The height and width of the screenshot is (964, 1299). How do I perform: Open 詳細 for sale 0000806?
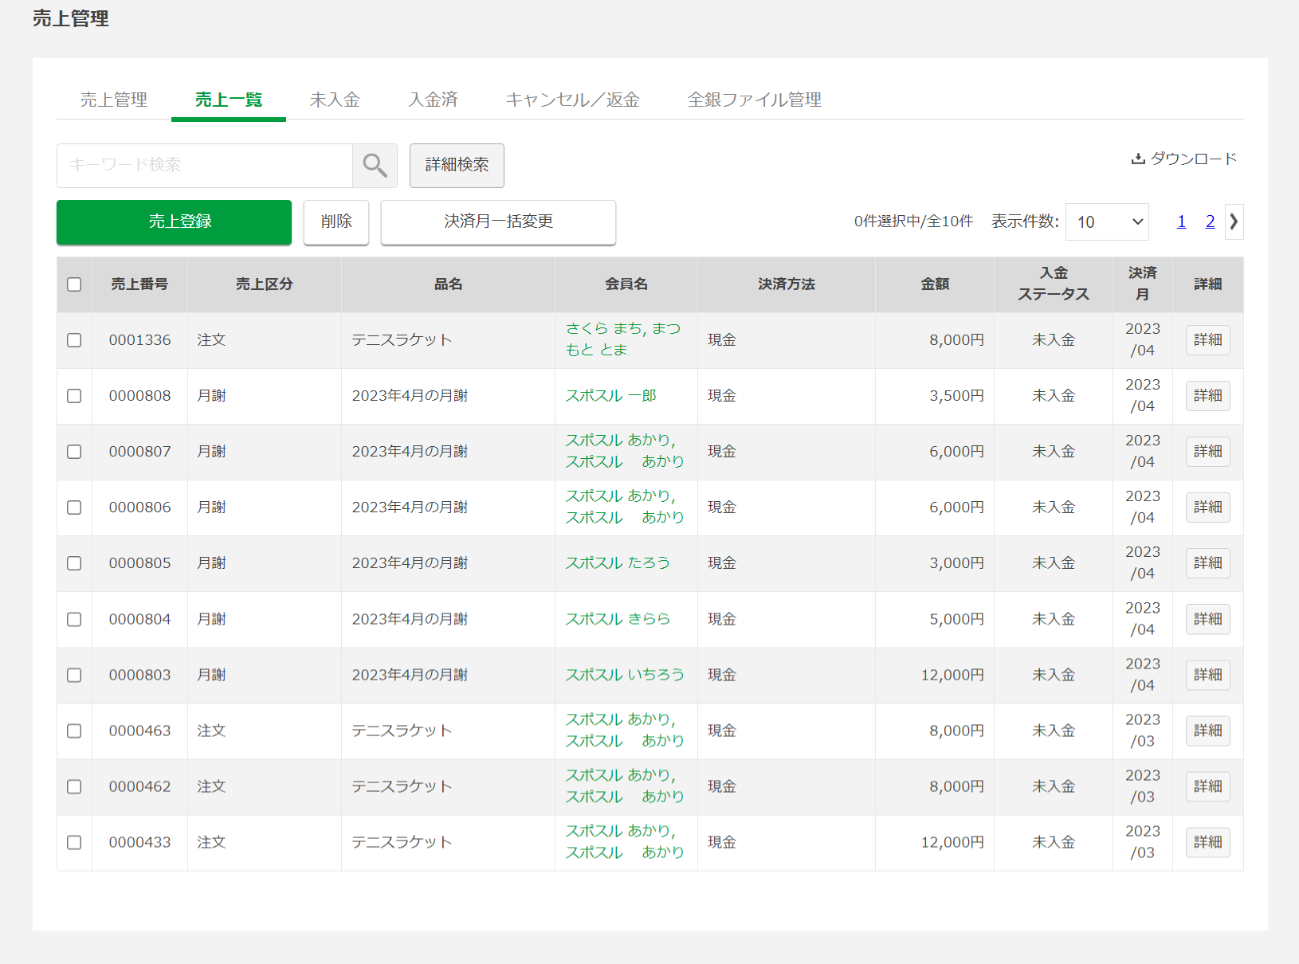[1207, 507]
